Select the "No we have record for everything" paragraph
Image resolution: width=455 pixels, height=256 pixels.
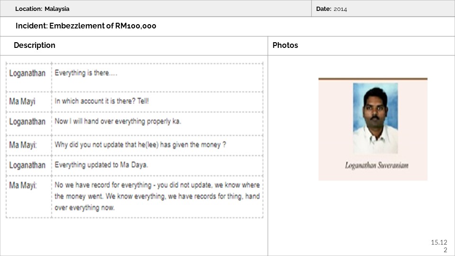(x=157, y=196)
